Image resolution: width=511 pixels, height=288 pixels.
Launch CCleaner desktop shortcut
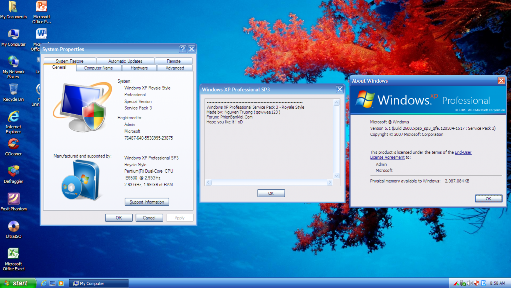tap(13, 147)
